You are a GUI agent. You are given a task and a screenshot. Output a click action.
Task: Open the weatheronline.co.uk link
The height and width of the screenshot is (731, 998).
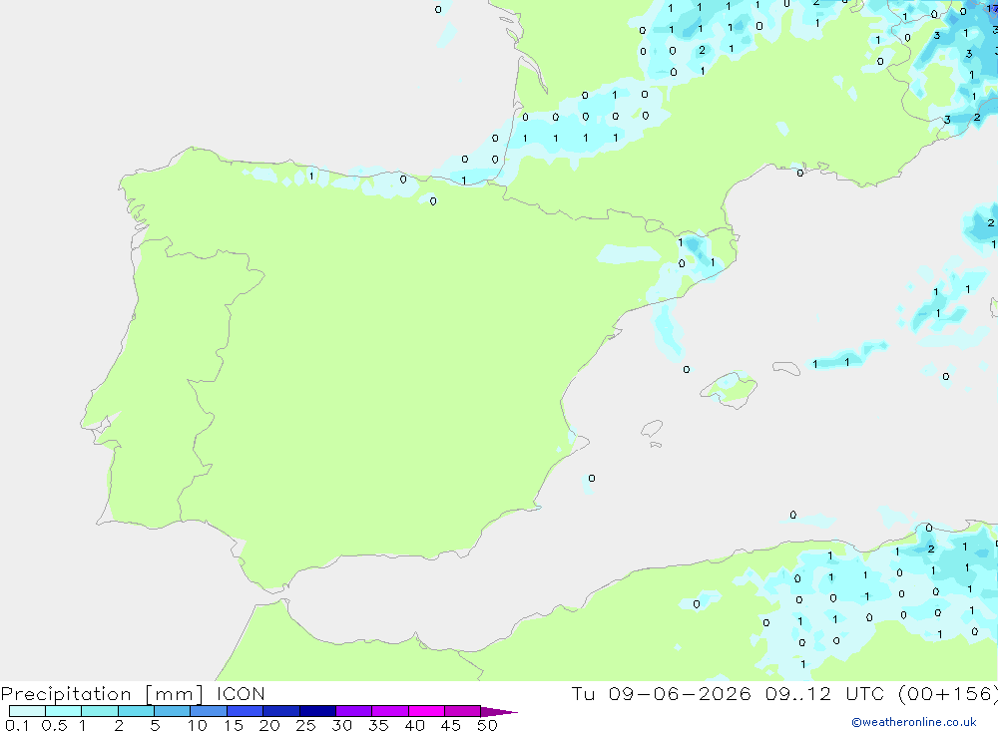click(914, 722)
